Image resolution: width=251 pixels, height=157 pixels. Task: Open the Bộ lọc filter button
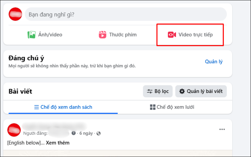coord(158,91)
